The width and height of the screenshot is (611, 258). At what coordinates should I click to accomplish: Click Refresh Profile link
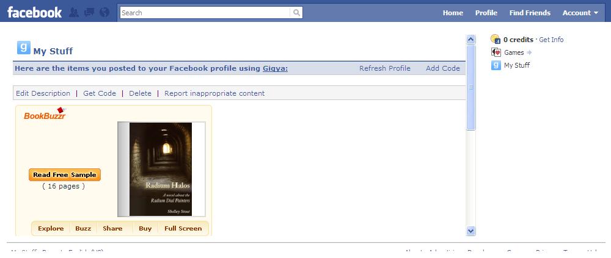tap(384, 68)
